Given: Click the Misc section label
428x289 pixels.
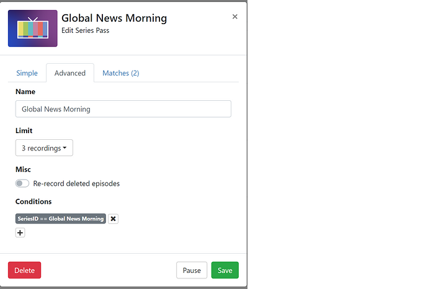Looking at the screenshot, I should pyautogui.click(x=23, y=169).
